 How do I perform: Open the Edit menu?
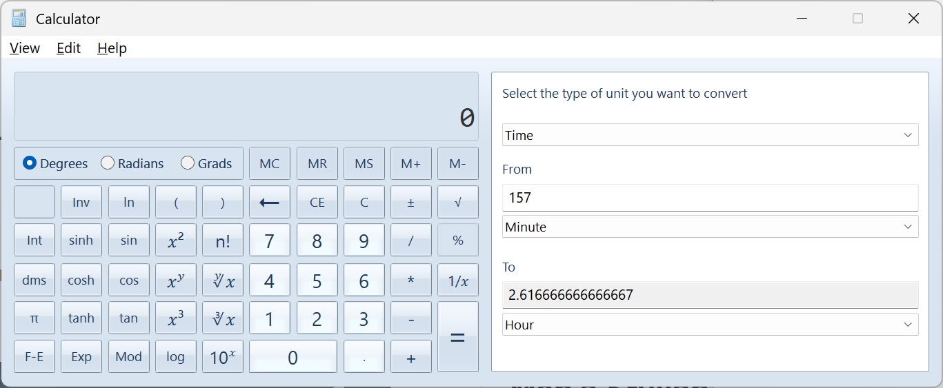pos(68,48)
